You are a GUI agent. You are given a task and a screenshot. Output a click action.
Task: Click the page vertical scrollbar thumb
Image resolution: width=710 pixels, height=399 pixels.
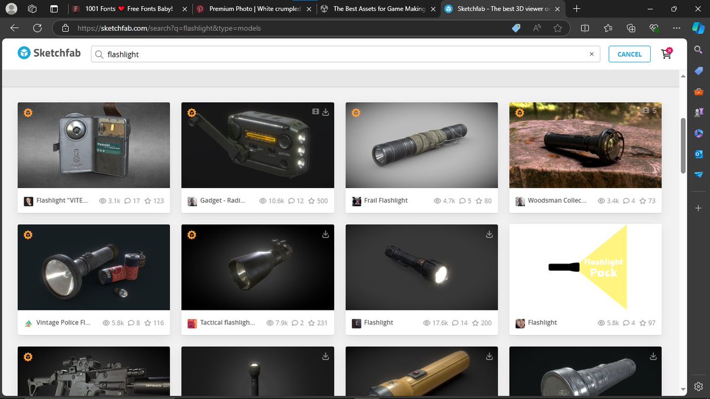[x=684, y=145]
